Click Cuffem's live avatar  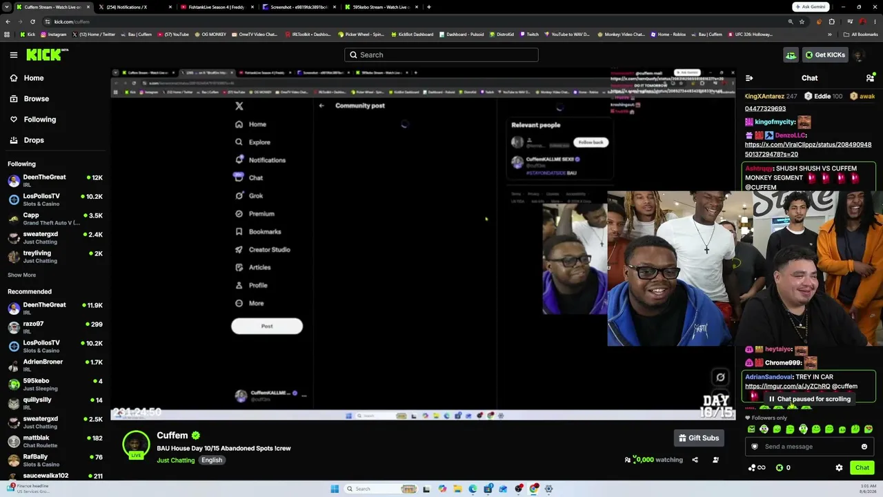[x=136, y=445]
